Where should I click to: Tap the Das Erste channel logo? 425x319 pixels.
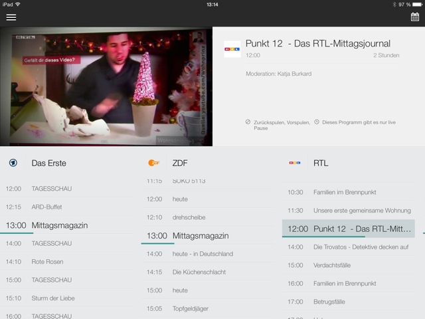(x=13, y=163)
